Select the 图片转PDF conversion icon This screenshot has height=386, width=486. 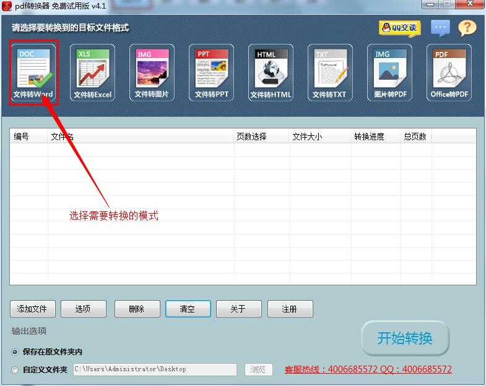(x=389, y=72)
